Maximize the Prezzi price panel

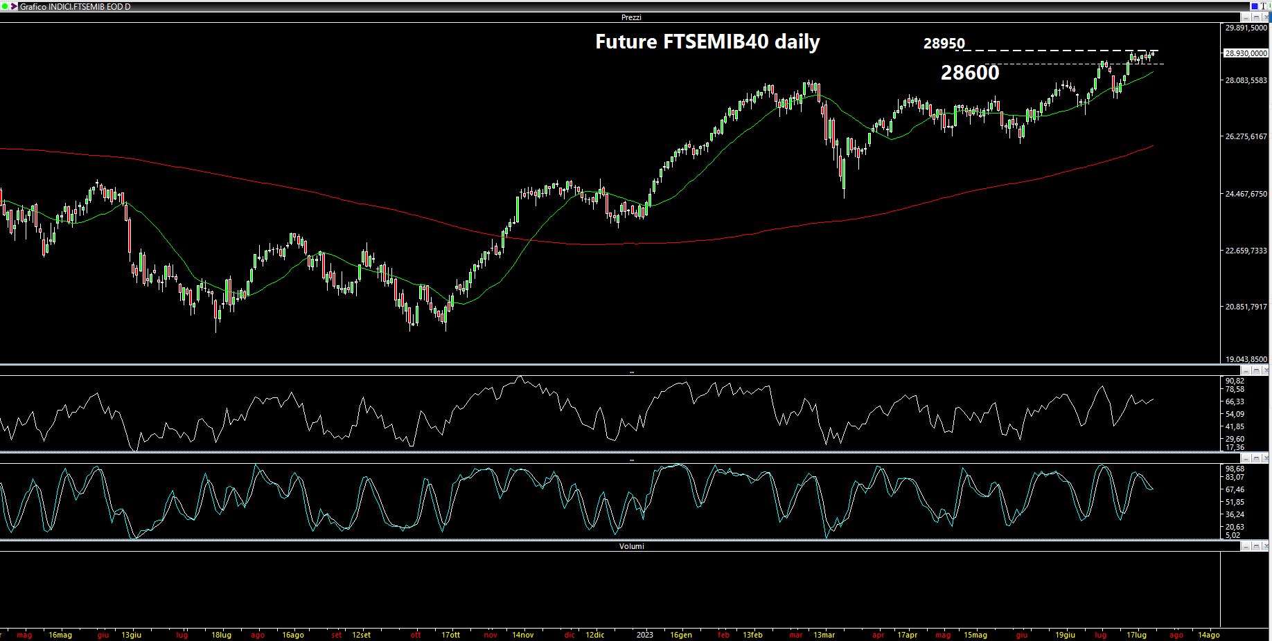1256,17
